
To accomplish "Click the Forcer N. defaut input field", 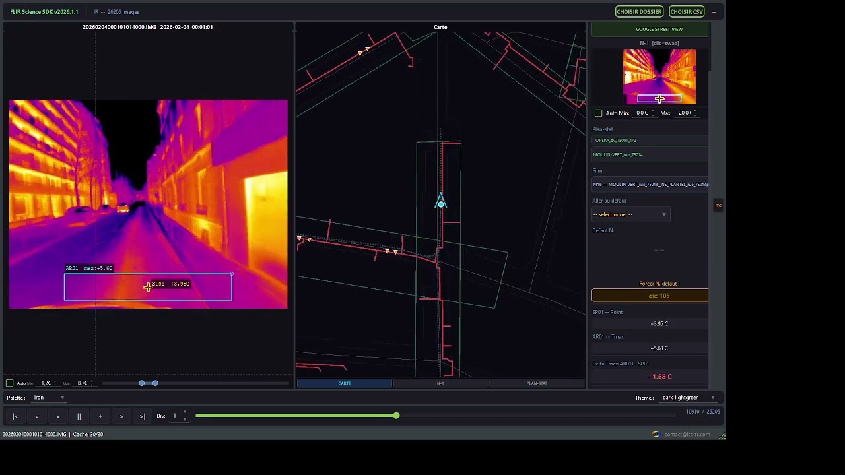I will (x=650, y=296).
